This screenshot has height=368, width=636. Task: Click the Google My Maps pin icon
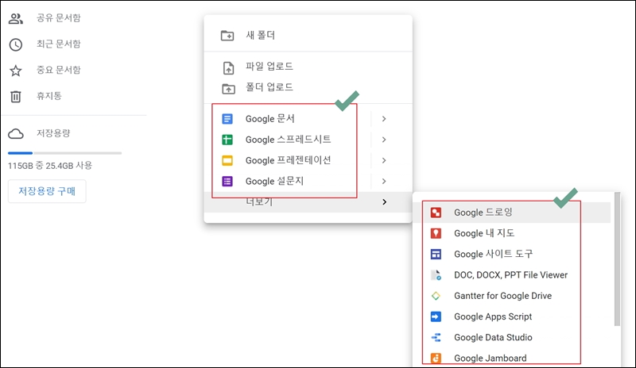pyautogui.click(x=436, y=233)
